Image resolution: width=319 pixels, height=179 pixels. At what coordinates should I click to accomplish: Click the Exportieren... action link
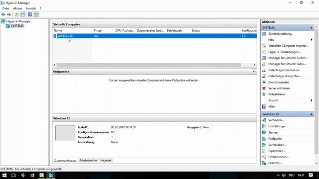[x=277, y=151]
